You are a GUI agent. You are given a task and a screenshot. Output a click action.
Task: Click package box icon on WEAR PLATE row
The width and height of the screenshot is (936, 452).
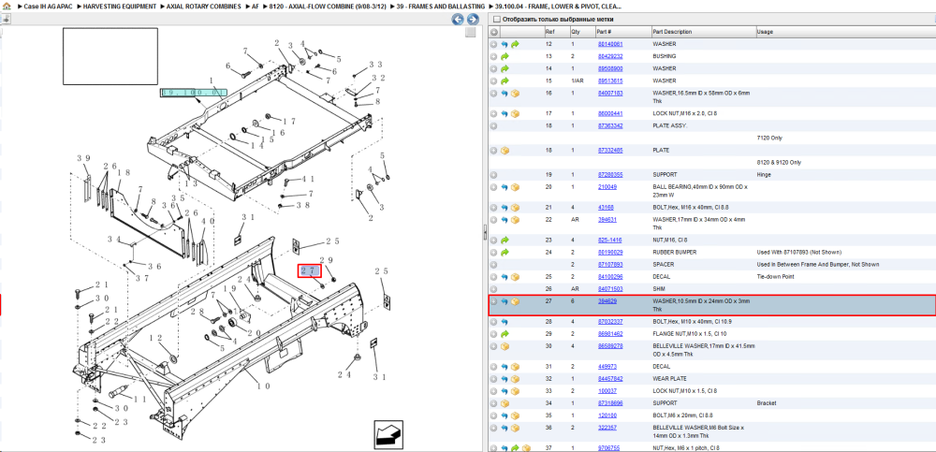tap(515, 379)
